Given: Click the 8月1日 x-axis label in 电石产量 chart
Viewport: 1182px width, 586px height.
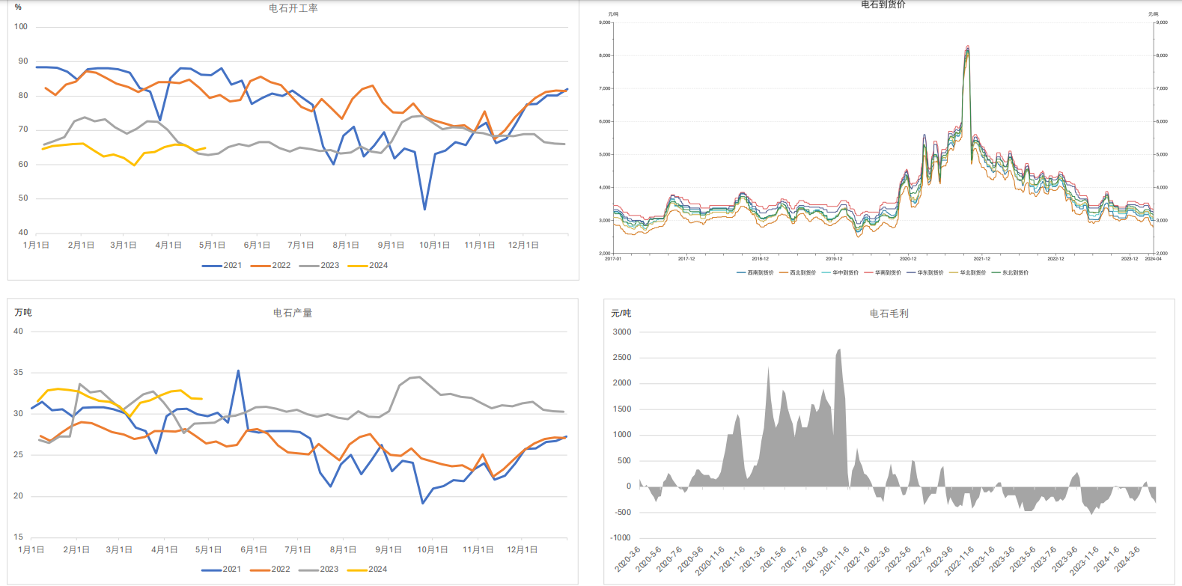Looking at the screenshot, I should (x=343, y=550).
